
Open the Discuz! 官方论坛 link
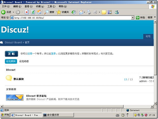click(x=36, y=96)
